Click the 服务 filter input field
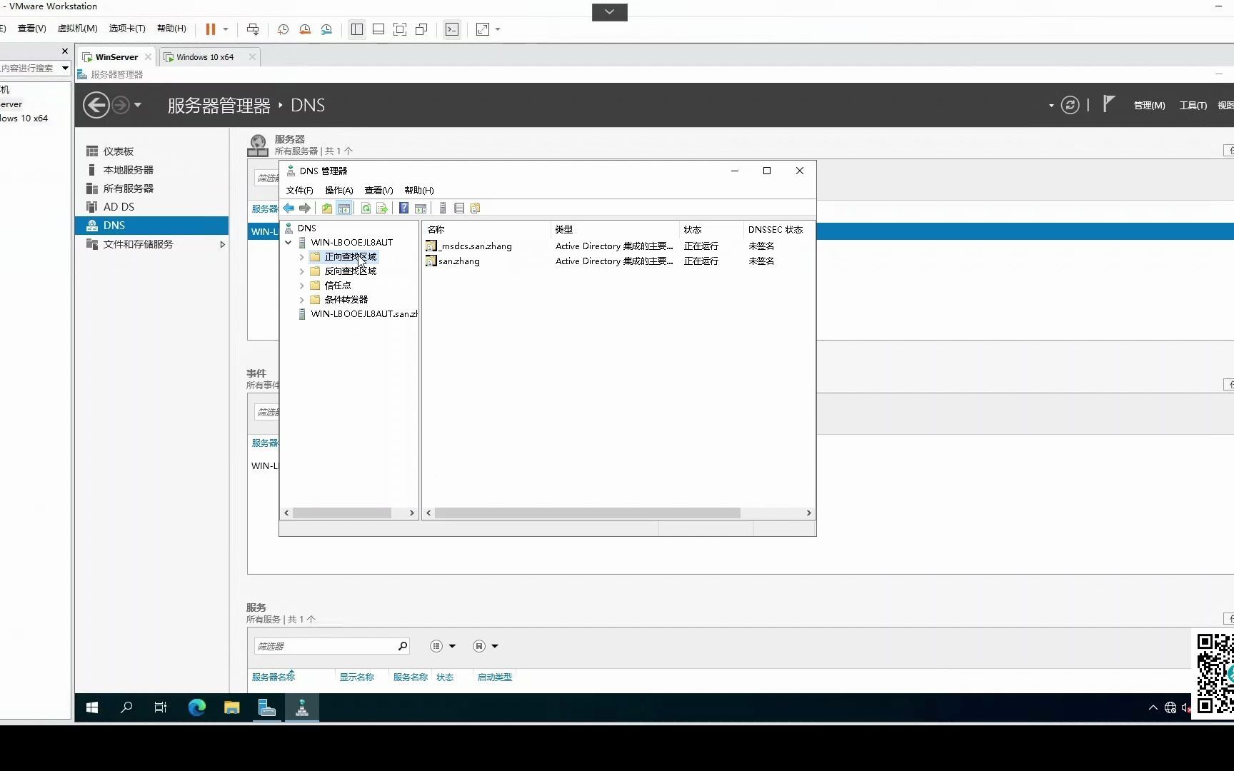This screenshot has width=1234, height=771. coord(325,646)
